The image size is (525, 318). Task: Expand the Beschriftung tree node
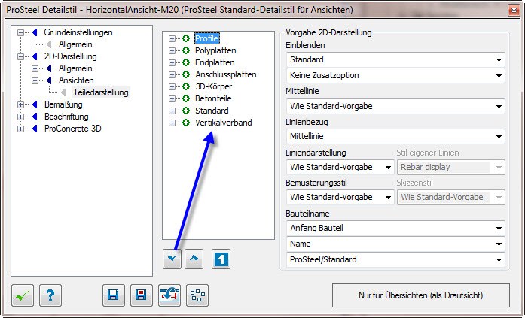[21, 117]
